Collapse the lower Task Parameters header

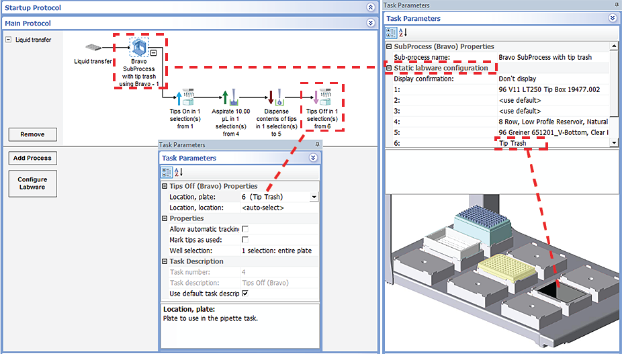coord(314,158)
